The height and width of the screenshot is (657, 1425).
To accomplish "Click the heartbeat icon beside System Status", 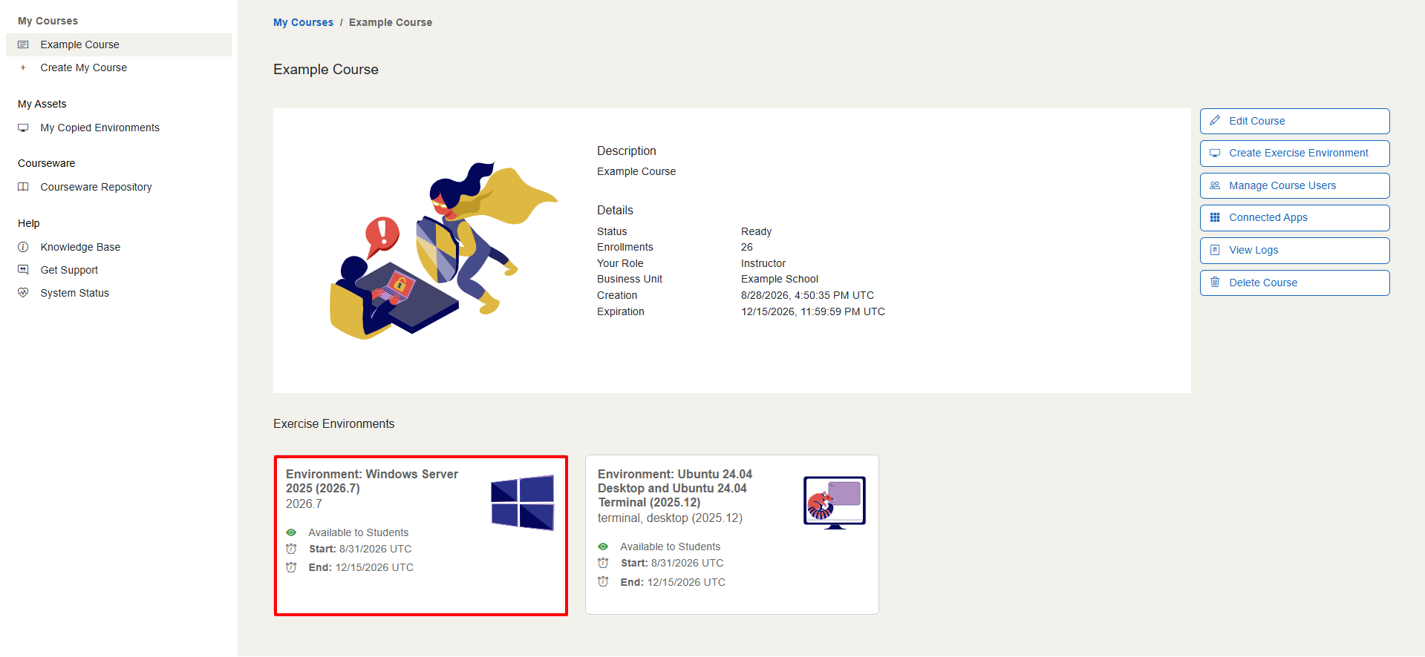I will [x=23, y=293].
